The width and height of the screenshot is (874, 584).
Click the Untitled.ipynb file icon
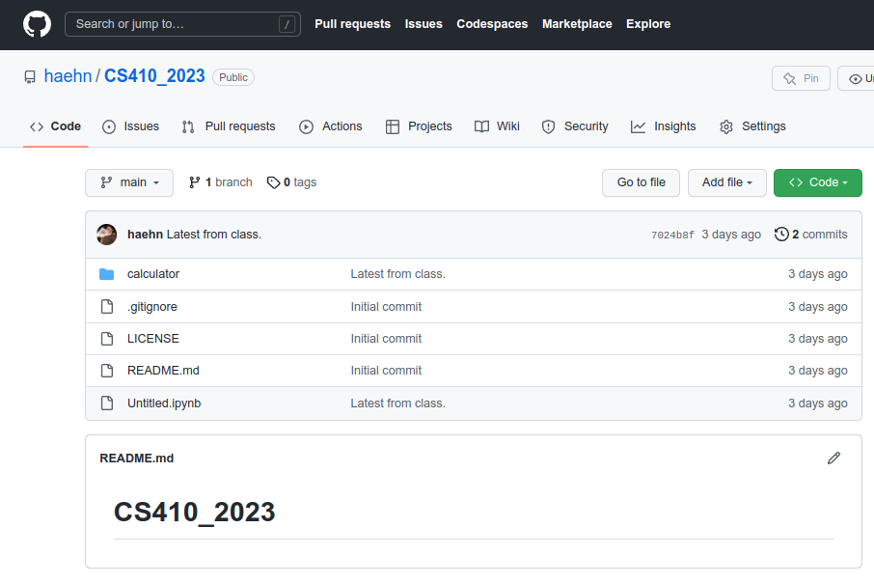[x=106, y=403]
